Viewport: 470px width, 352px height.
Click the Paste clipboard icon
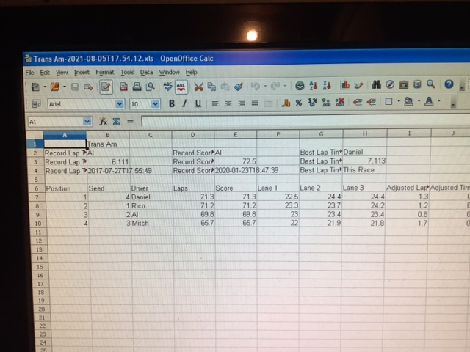click(x=225, y=87)
